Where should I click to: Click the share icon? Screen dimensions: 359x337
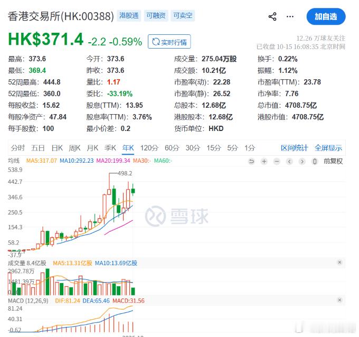272,16
